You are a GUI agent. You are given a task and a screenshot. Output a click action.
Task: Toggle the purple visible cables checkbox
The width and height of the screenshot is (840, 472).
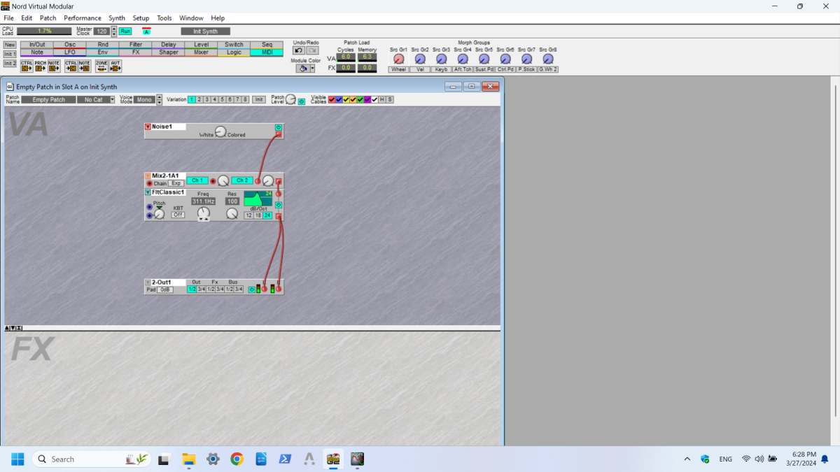coord(367,99)
